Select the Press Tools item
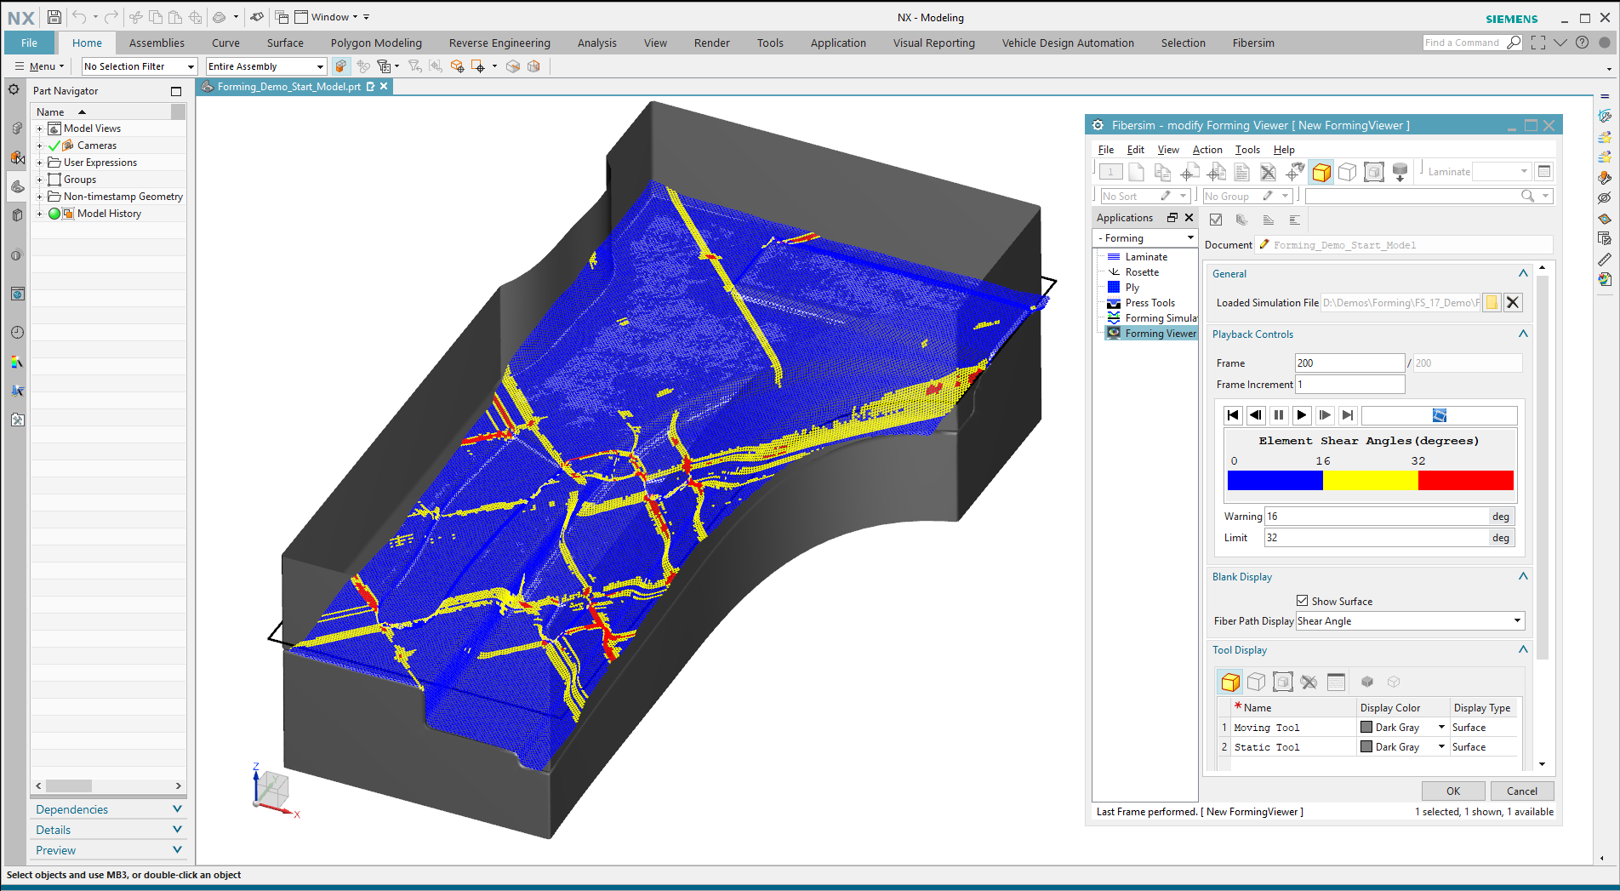The width and height of the screenshot is (1620, 891). click(1149, 302)
